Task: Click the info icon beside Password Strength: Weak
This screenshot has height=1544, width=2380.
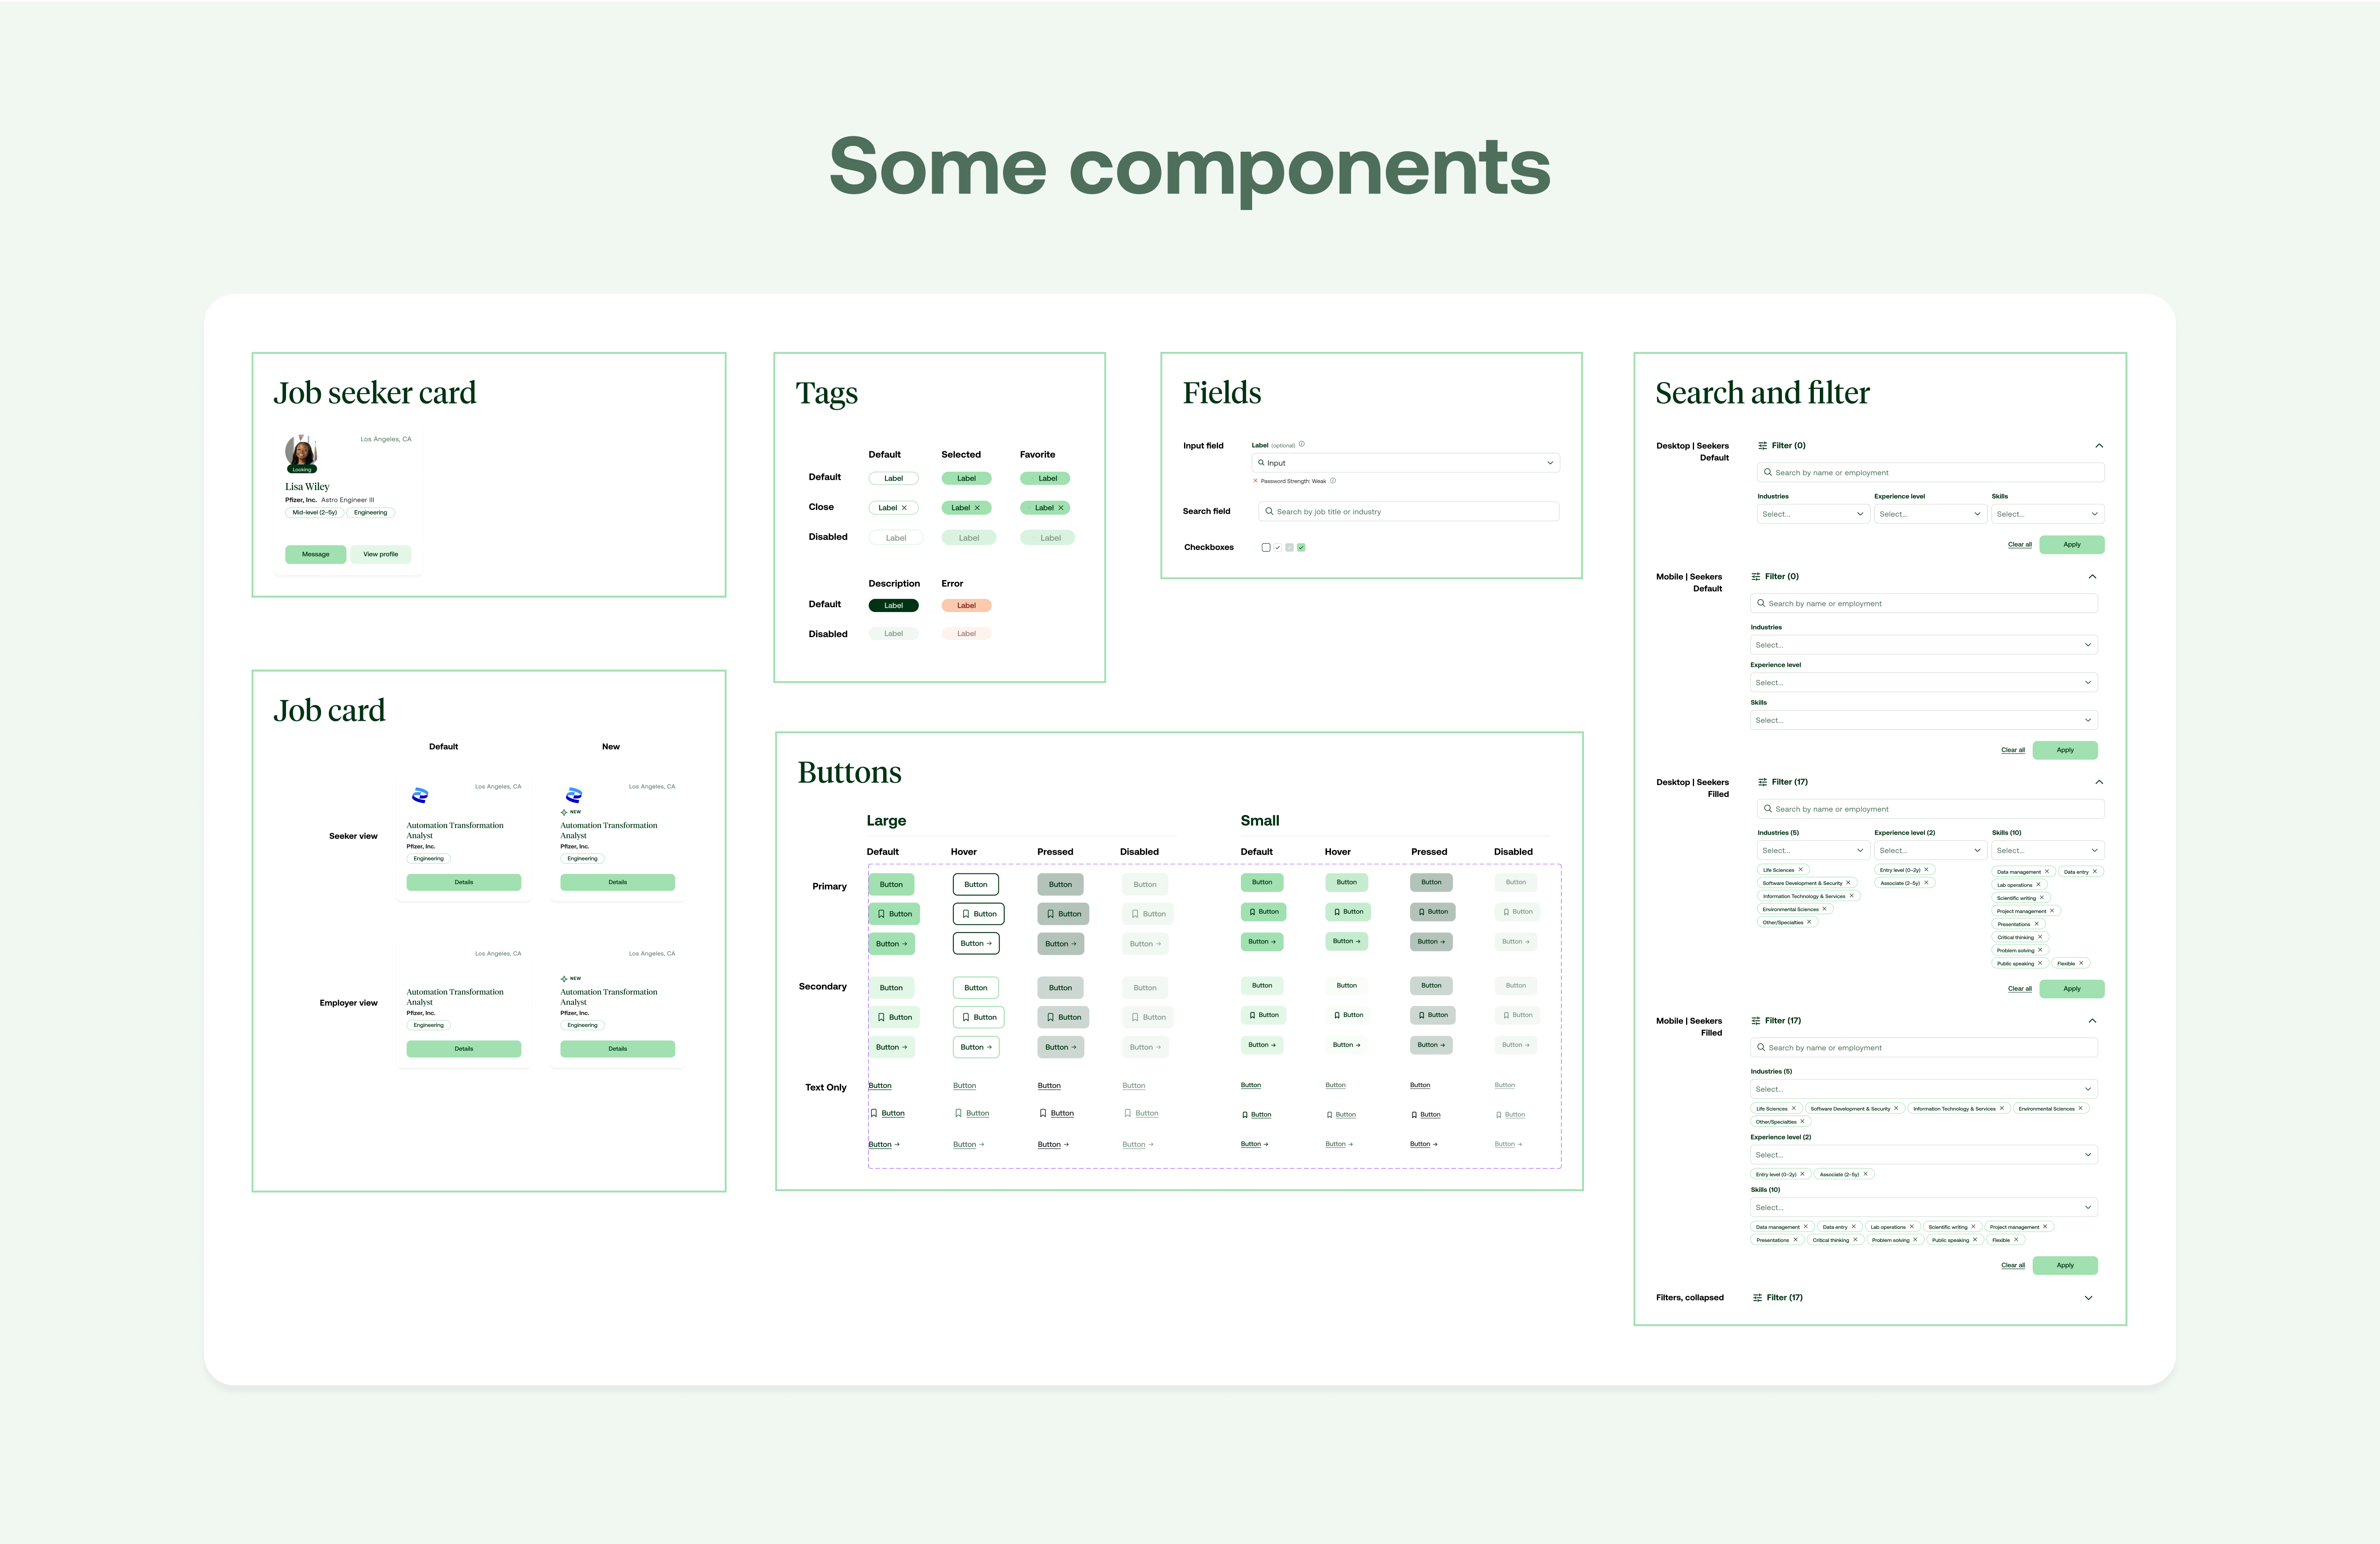Action: coord(1332,481)
